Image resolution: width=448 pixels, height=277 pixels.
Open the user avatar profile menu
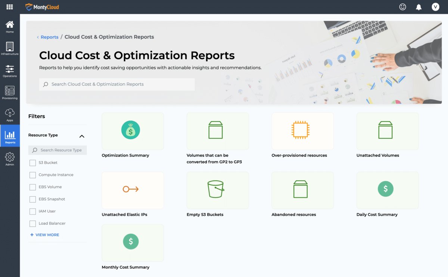[x=435, y=7]
